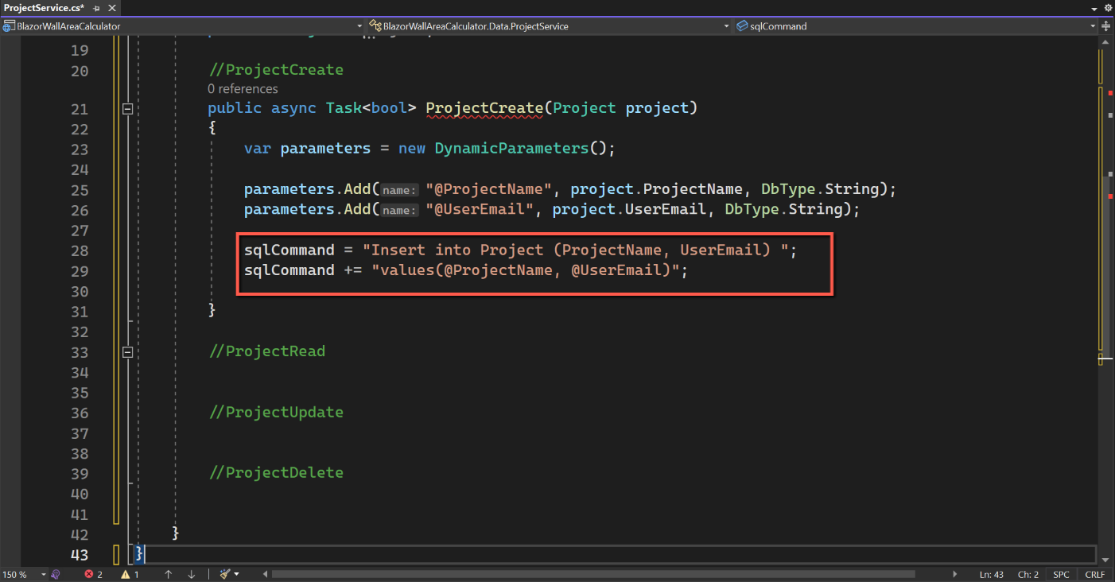Collapse the ProjectCreate method outline
Viewport: 1115px width, 582px height.
(127, 109)
